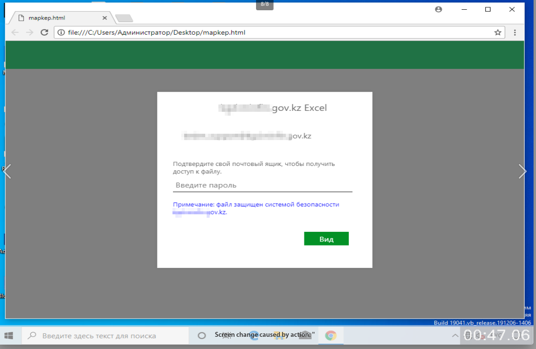Screen dimensions: 536x349
Task: Click the Примечание security note text
Action: click(x=256, y=208)
